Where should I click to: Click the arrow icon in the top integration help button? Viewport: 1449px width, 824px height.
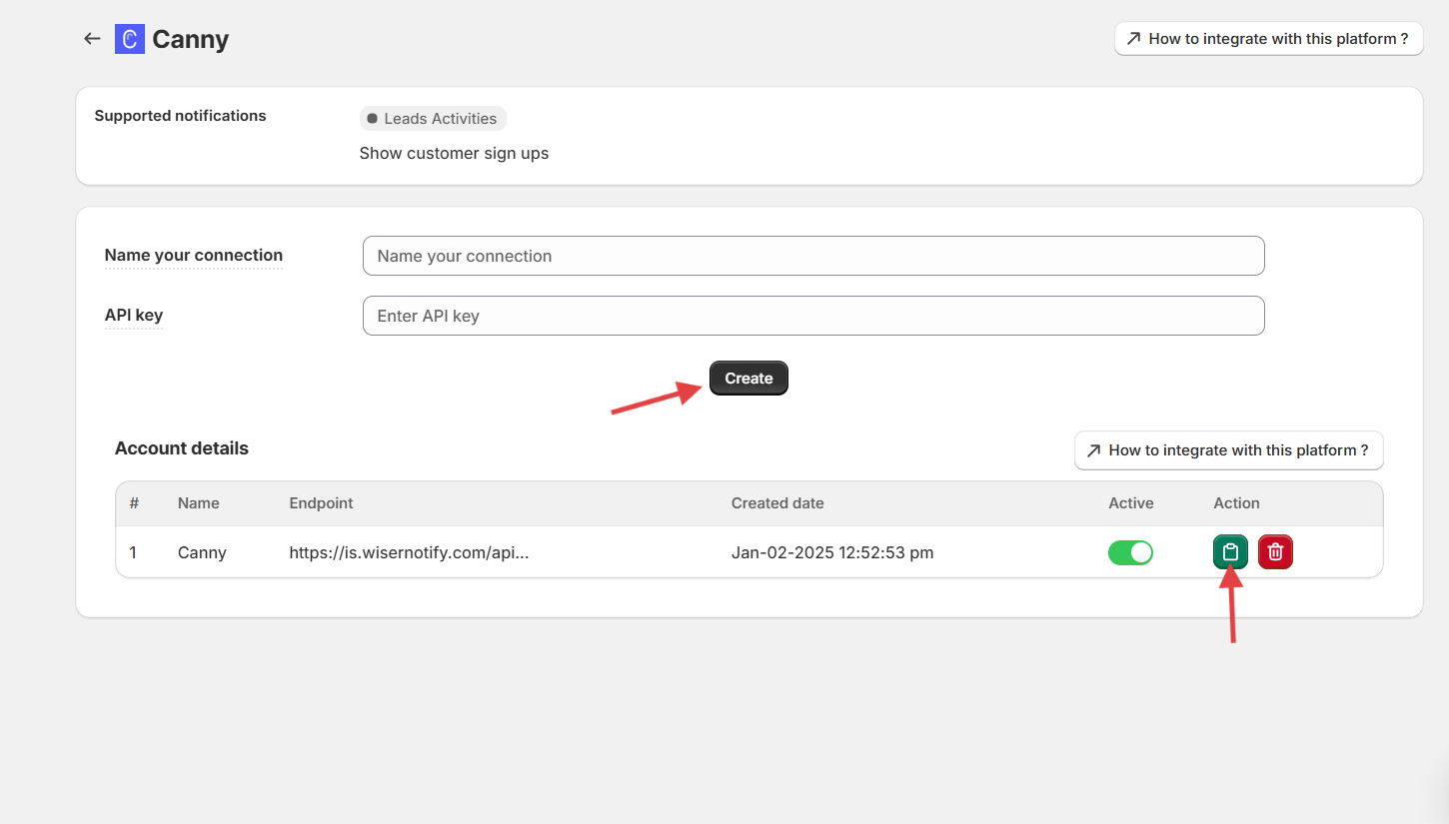pos(1133,39)
